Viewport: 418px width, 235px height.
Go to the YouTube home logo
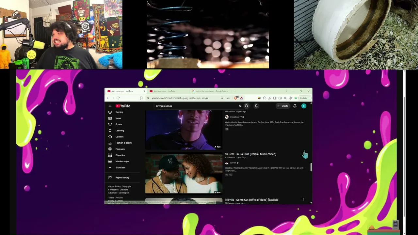[123, 106]
